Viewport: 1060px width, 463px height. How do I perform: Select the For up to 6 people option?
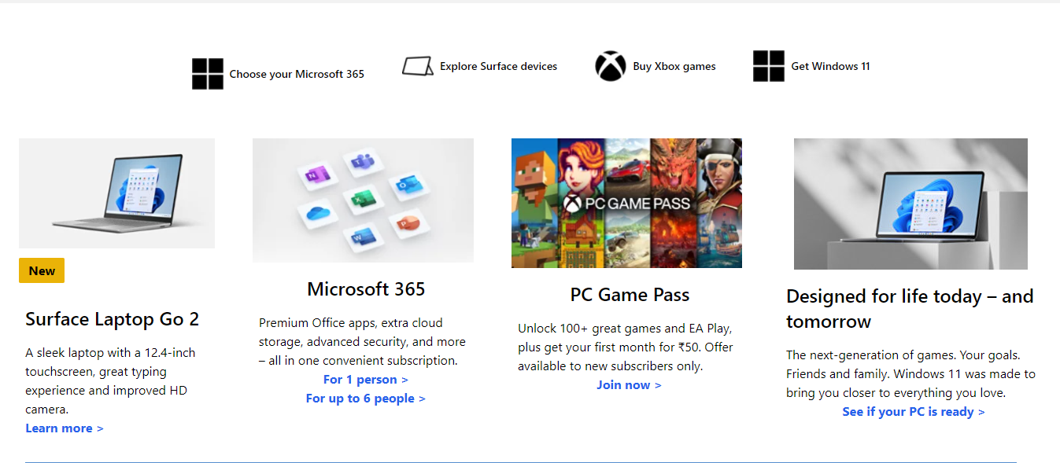tap(365, 398)
